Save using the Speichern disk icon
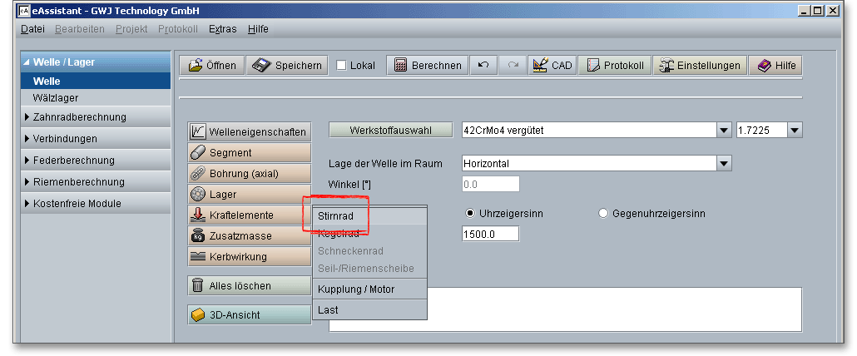Screen dimensions: 857x356 point(286,66)
